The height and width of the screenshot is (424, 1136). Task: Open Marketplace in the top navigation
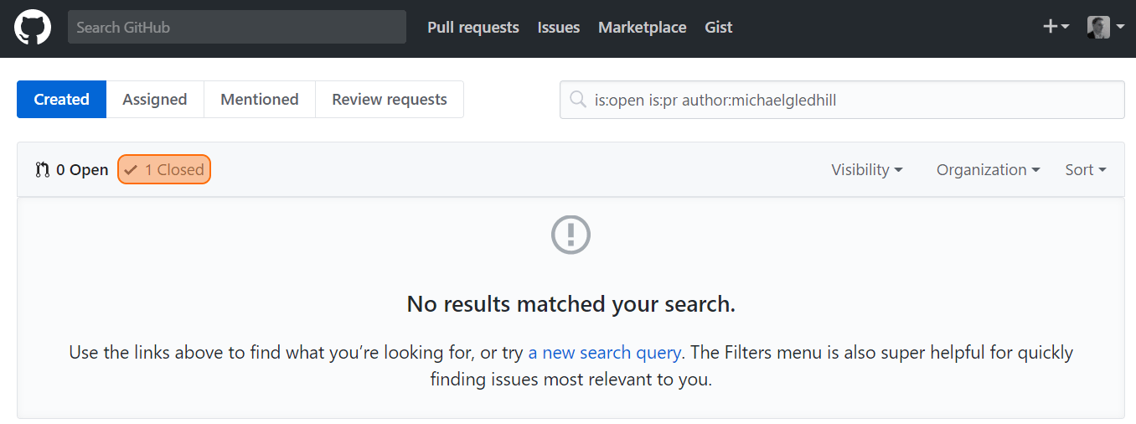tap(643, 28)
